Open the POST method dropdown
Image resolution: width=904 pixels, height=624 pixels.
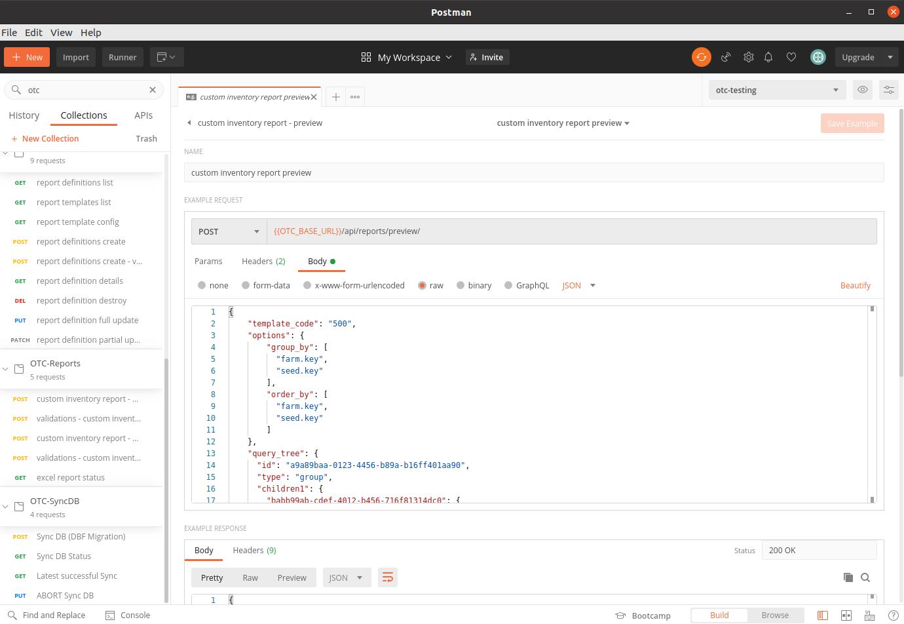click(229, 231)
